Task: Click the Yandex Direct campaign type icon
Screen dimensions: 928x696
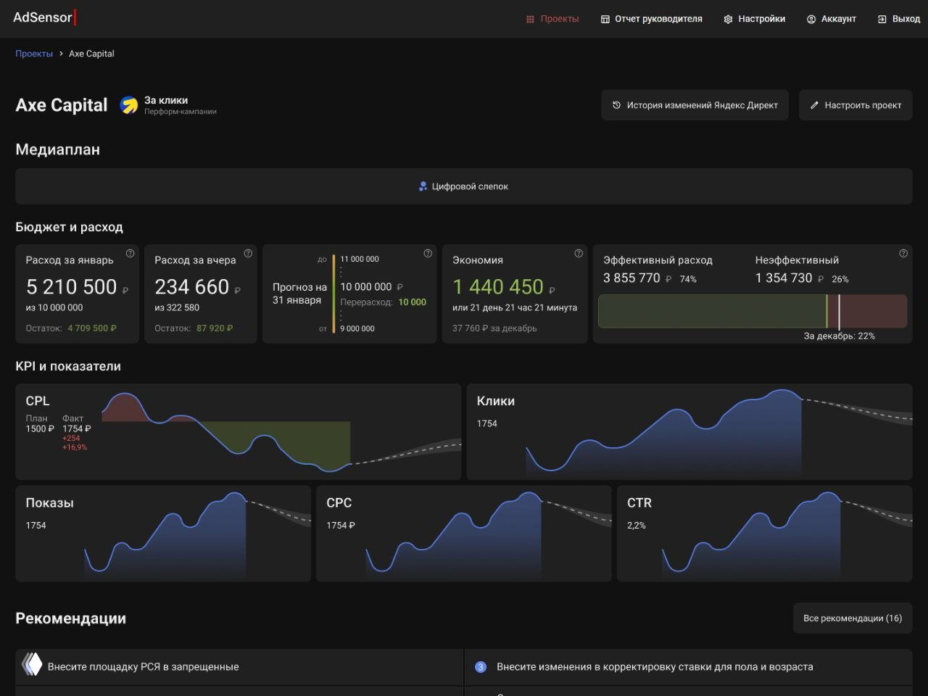Action: tap(129, 106)
